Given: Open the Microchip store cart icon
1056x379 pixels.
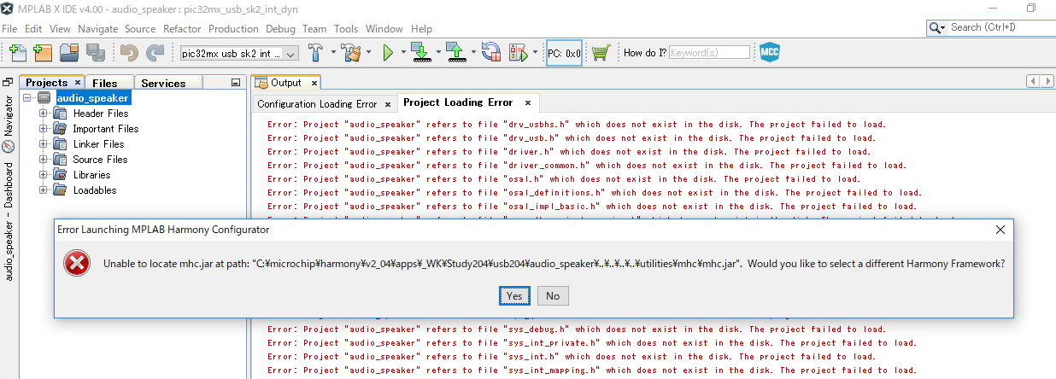Looking at the screenshot, I should pos(601,53).
